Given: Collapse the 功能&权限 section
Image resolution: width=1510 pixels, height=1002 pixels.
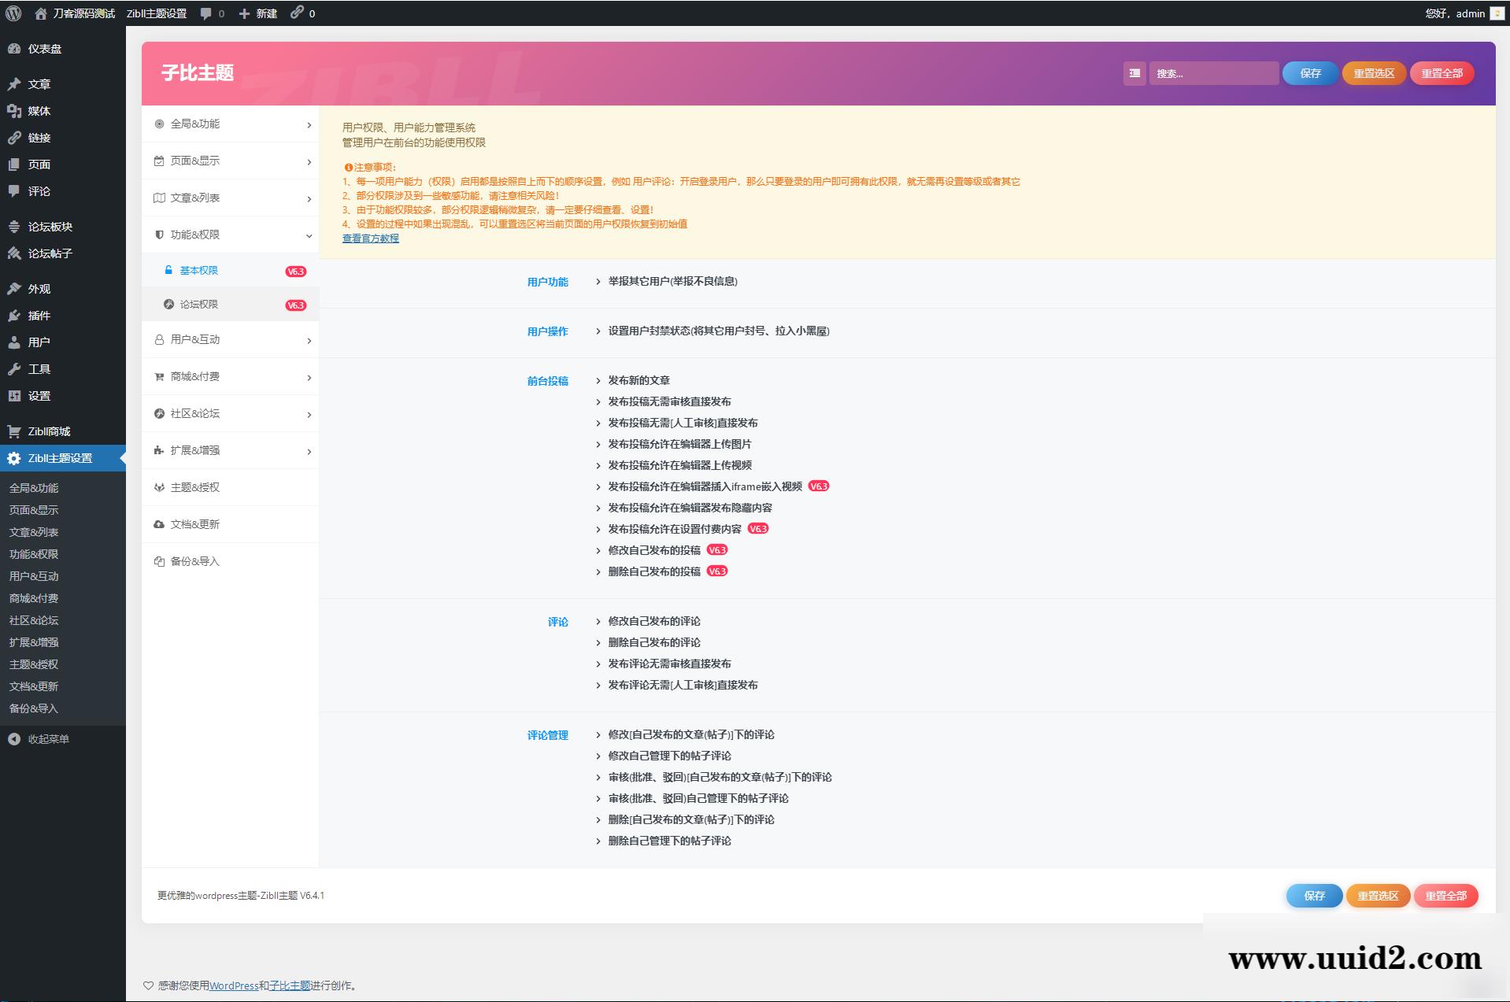Looking at the screenshot, I should [308, 235].
